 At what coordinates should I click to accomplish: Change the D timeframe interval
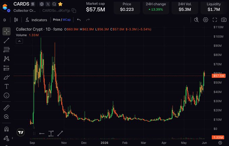point(5,20)
